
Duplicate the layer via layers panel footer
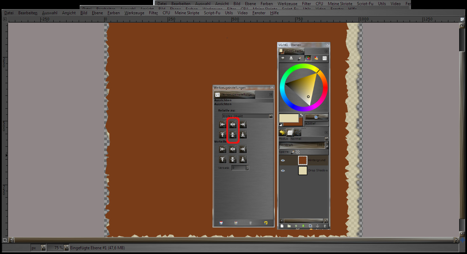310,226
